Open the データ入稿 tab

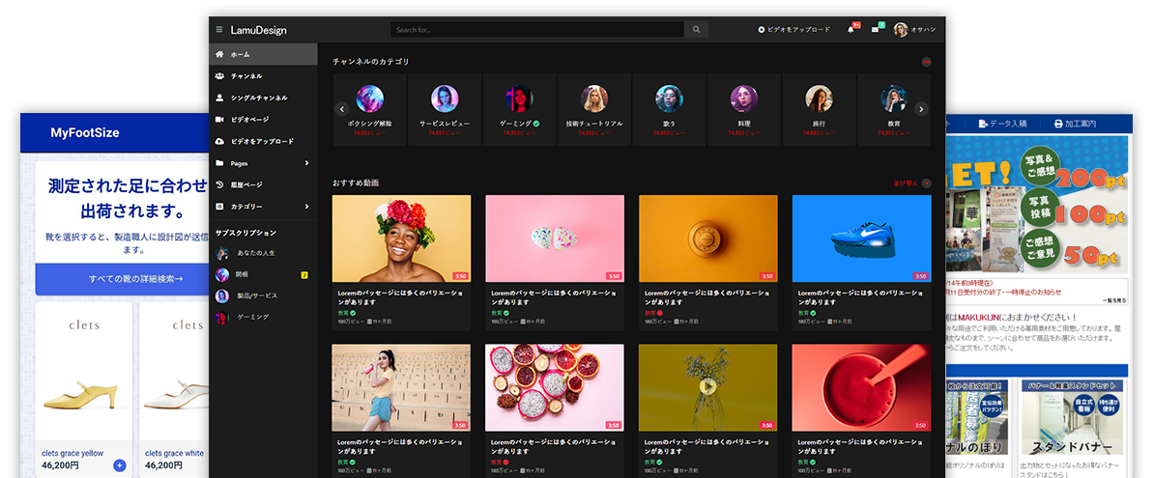tap(1002, 124)
